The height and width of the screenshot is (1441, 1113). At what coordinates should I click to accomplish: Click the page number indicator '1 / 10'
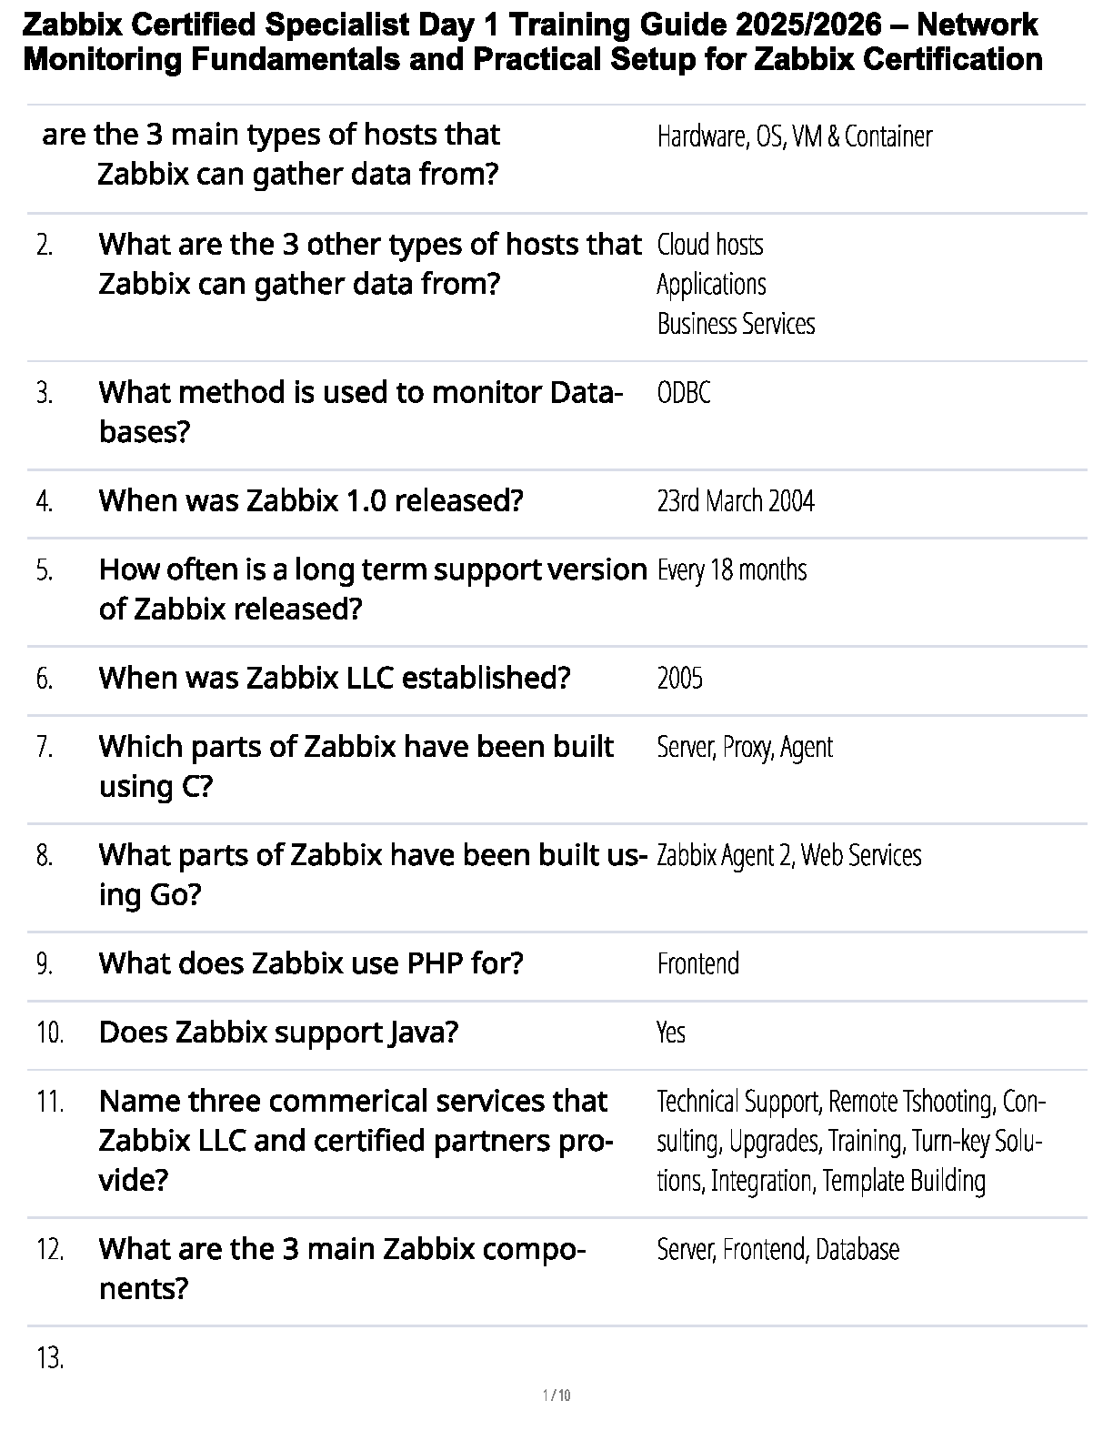[x=556, y=1396]
